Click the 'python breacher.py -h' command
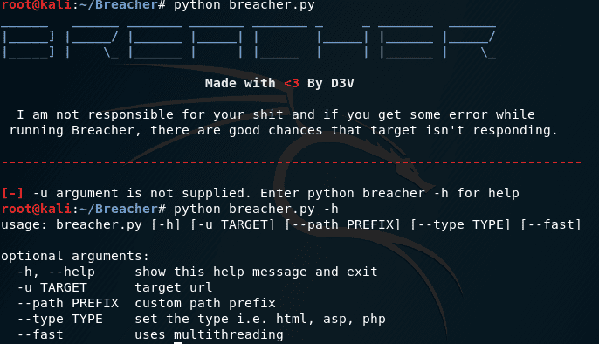This screenshot has height=344, width=599. click(256, 210)
